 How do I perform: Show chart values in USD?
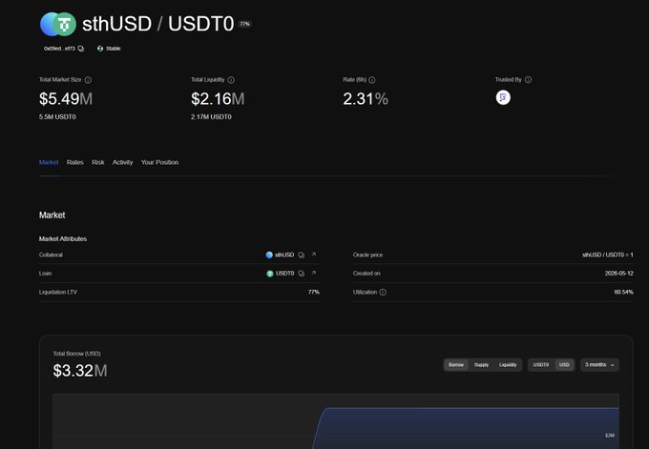[564, 365]
